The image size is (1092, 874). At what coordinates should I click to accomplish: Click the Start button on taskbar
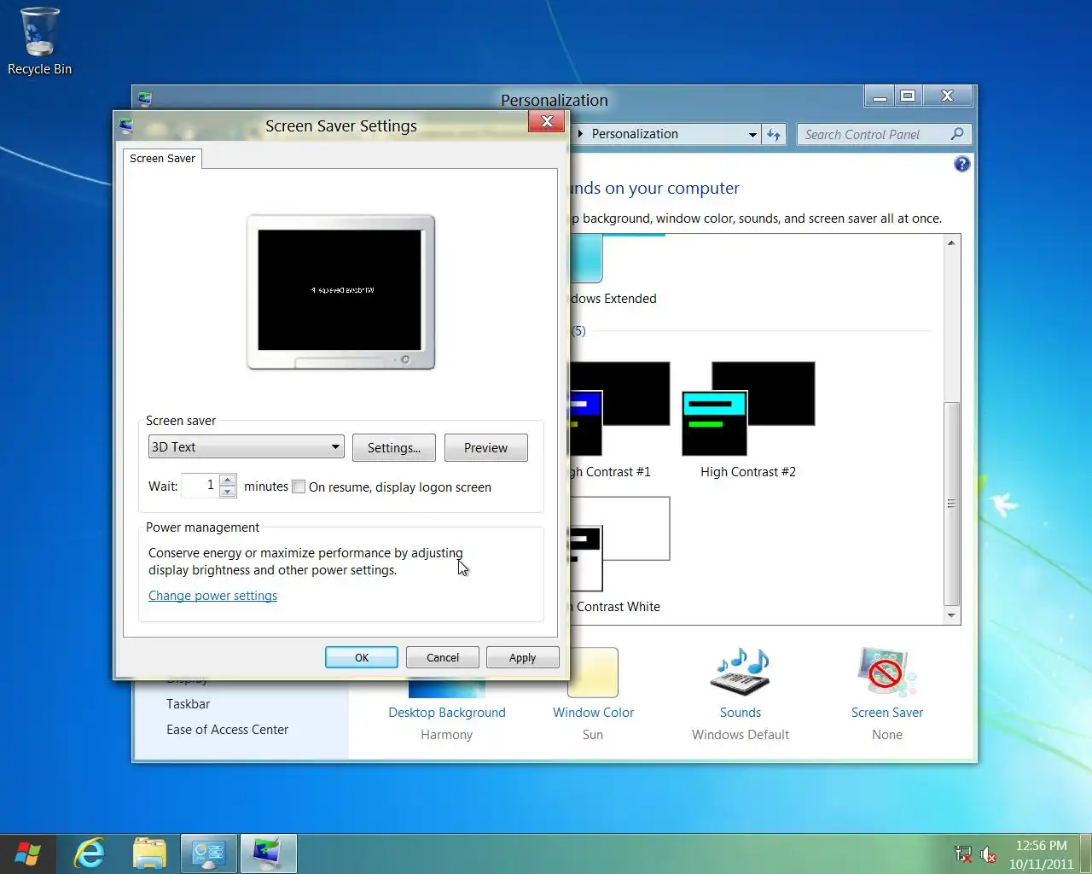pos(27,854)
